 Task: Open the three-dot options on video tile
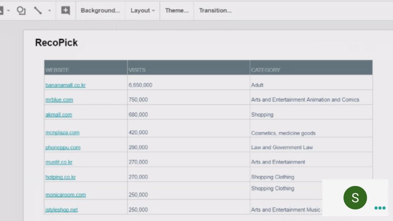click(380, 208)
